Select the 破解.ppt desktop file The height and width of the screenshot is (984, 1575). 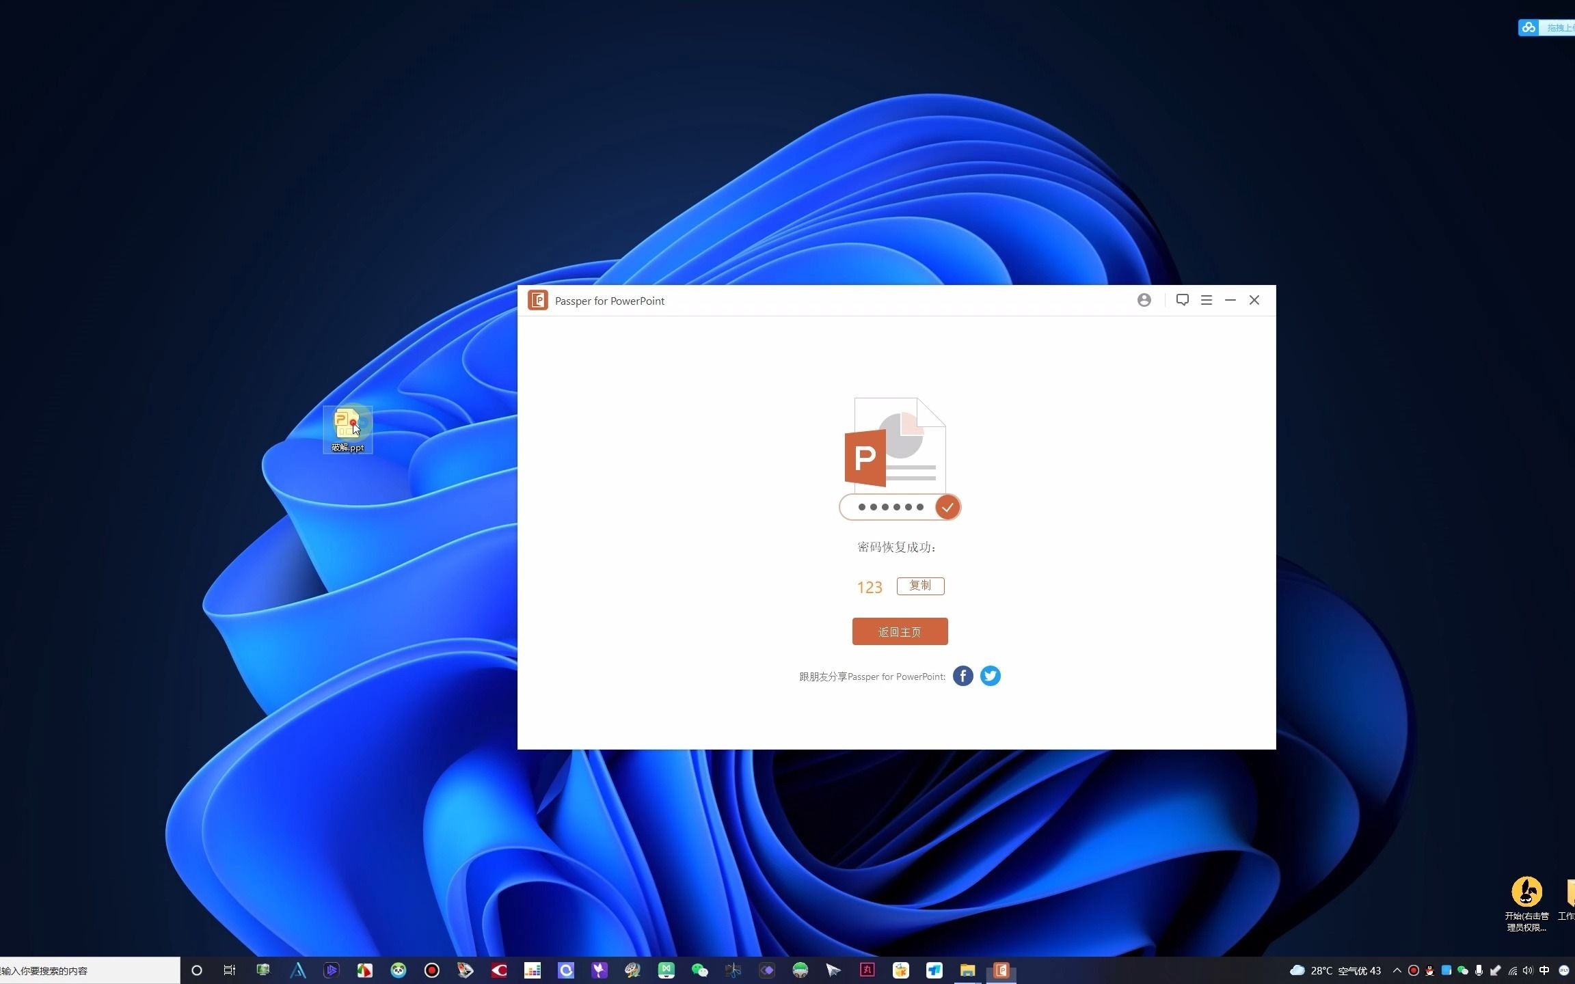(x=347, y=430)
